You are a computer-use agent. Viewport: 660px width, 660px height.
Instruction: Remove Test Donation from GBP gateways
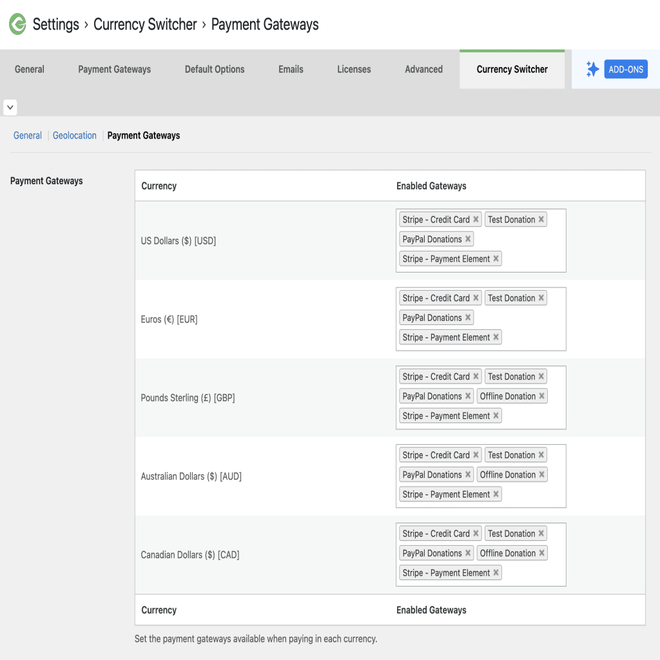click(x=541, y=376)
